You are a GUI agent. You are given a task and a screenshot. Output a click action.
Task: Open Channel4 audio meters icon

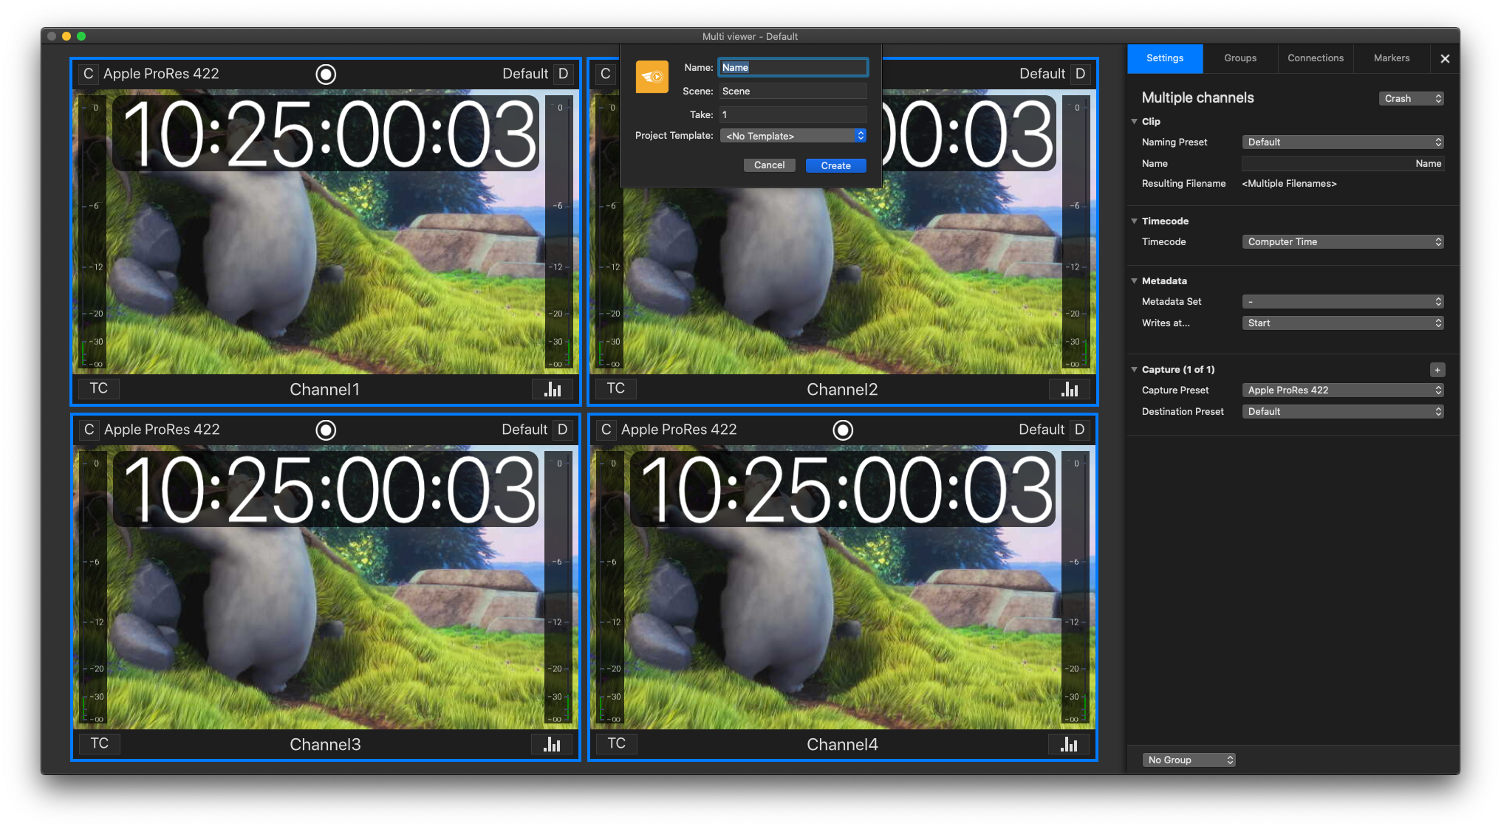click(x=1070, y=744)
